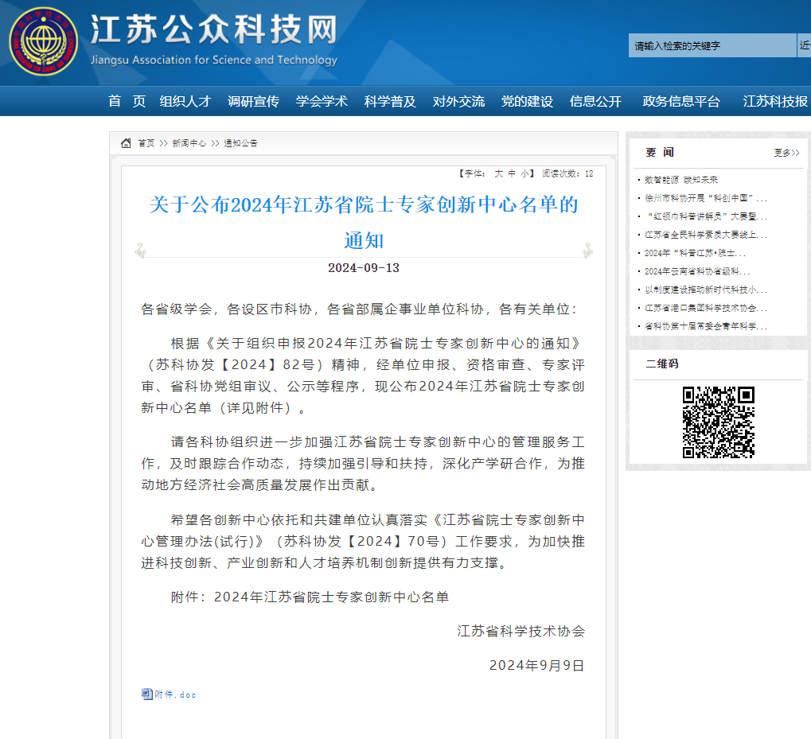This screenshot has height=739, width=811.
Task: Click the 江苏公众科技网 site title
Action: [213, 29]
